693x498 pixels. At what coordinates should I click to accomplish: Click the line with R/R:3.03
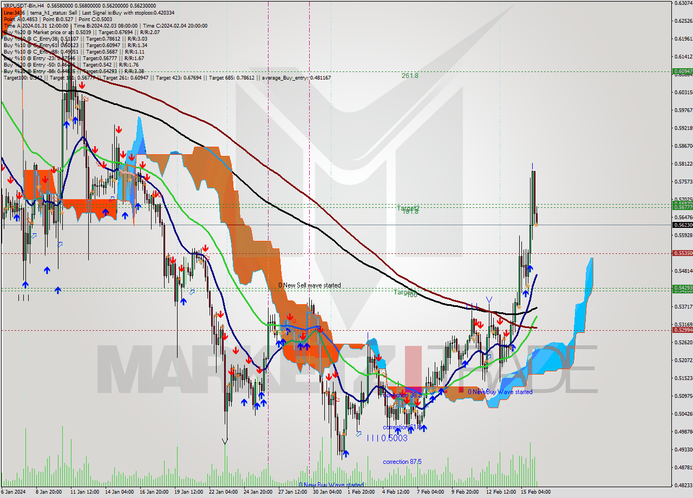click(75, 38)
